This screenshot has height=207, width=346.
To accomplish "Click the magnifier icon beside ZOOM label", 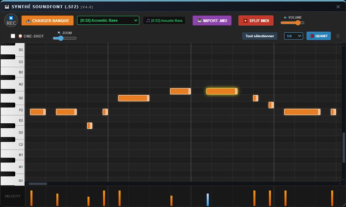I will (x=59, y=33).
